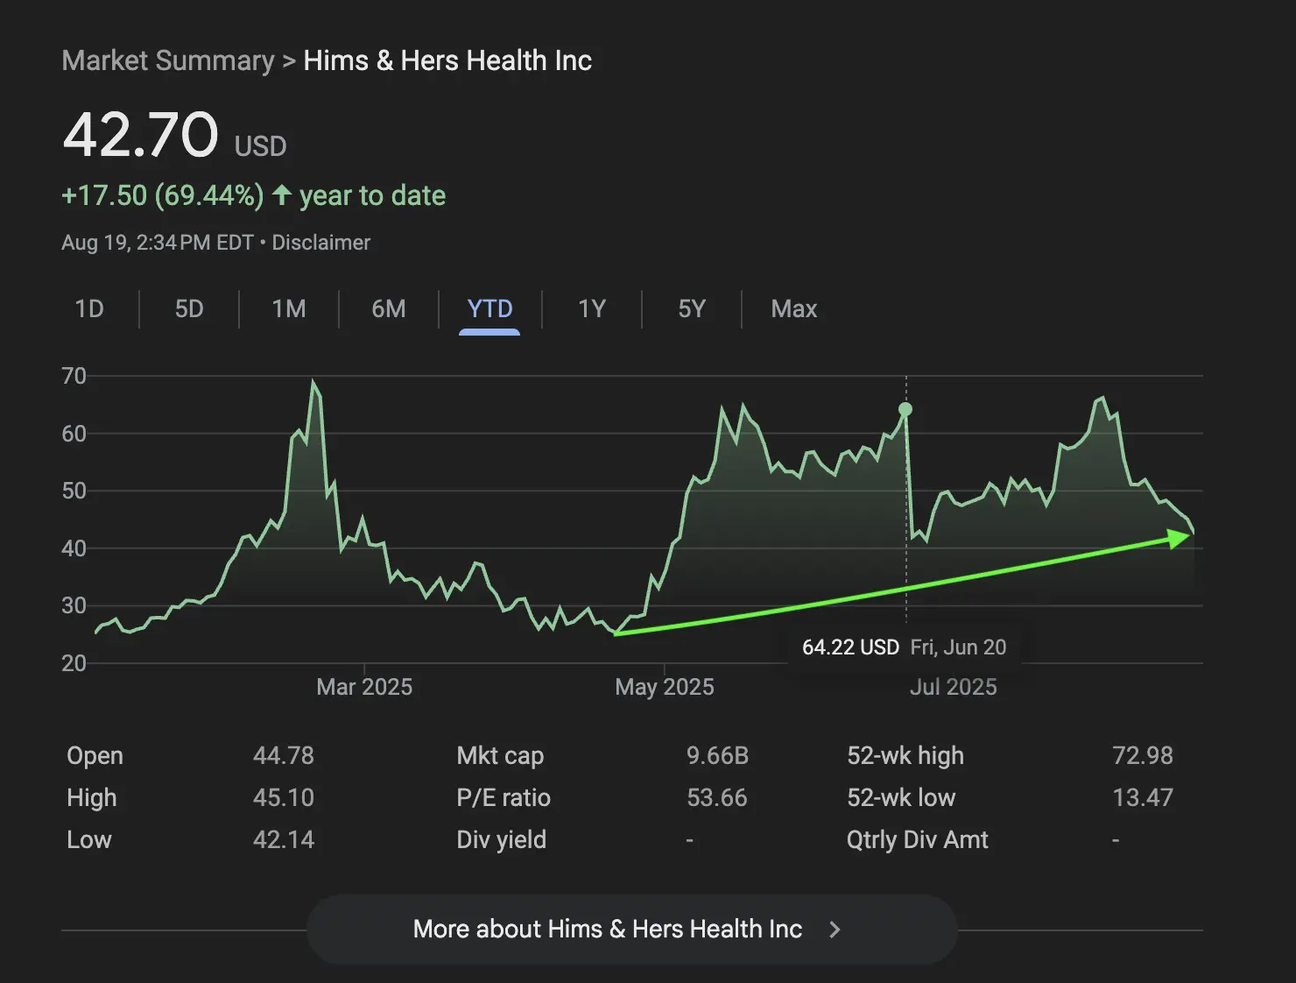This screenshot has width=1296, height=983.
Task: Click the Aug 19, 2:34 PM EDT timestamp
Action: coord(158,243)
